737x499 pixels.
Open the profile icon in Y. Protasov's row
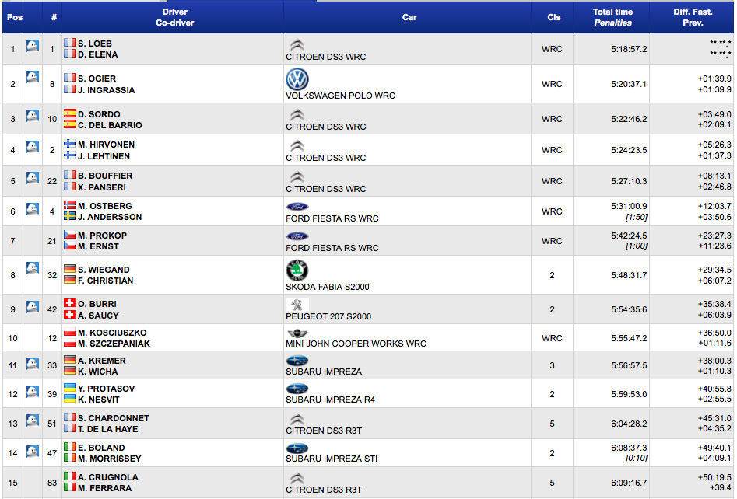[x=33, y=391]
